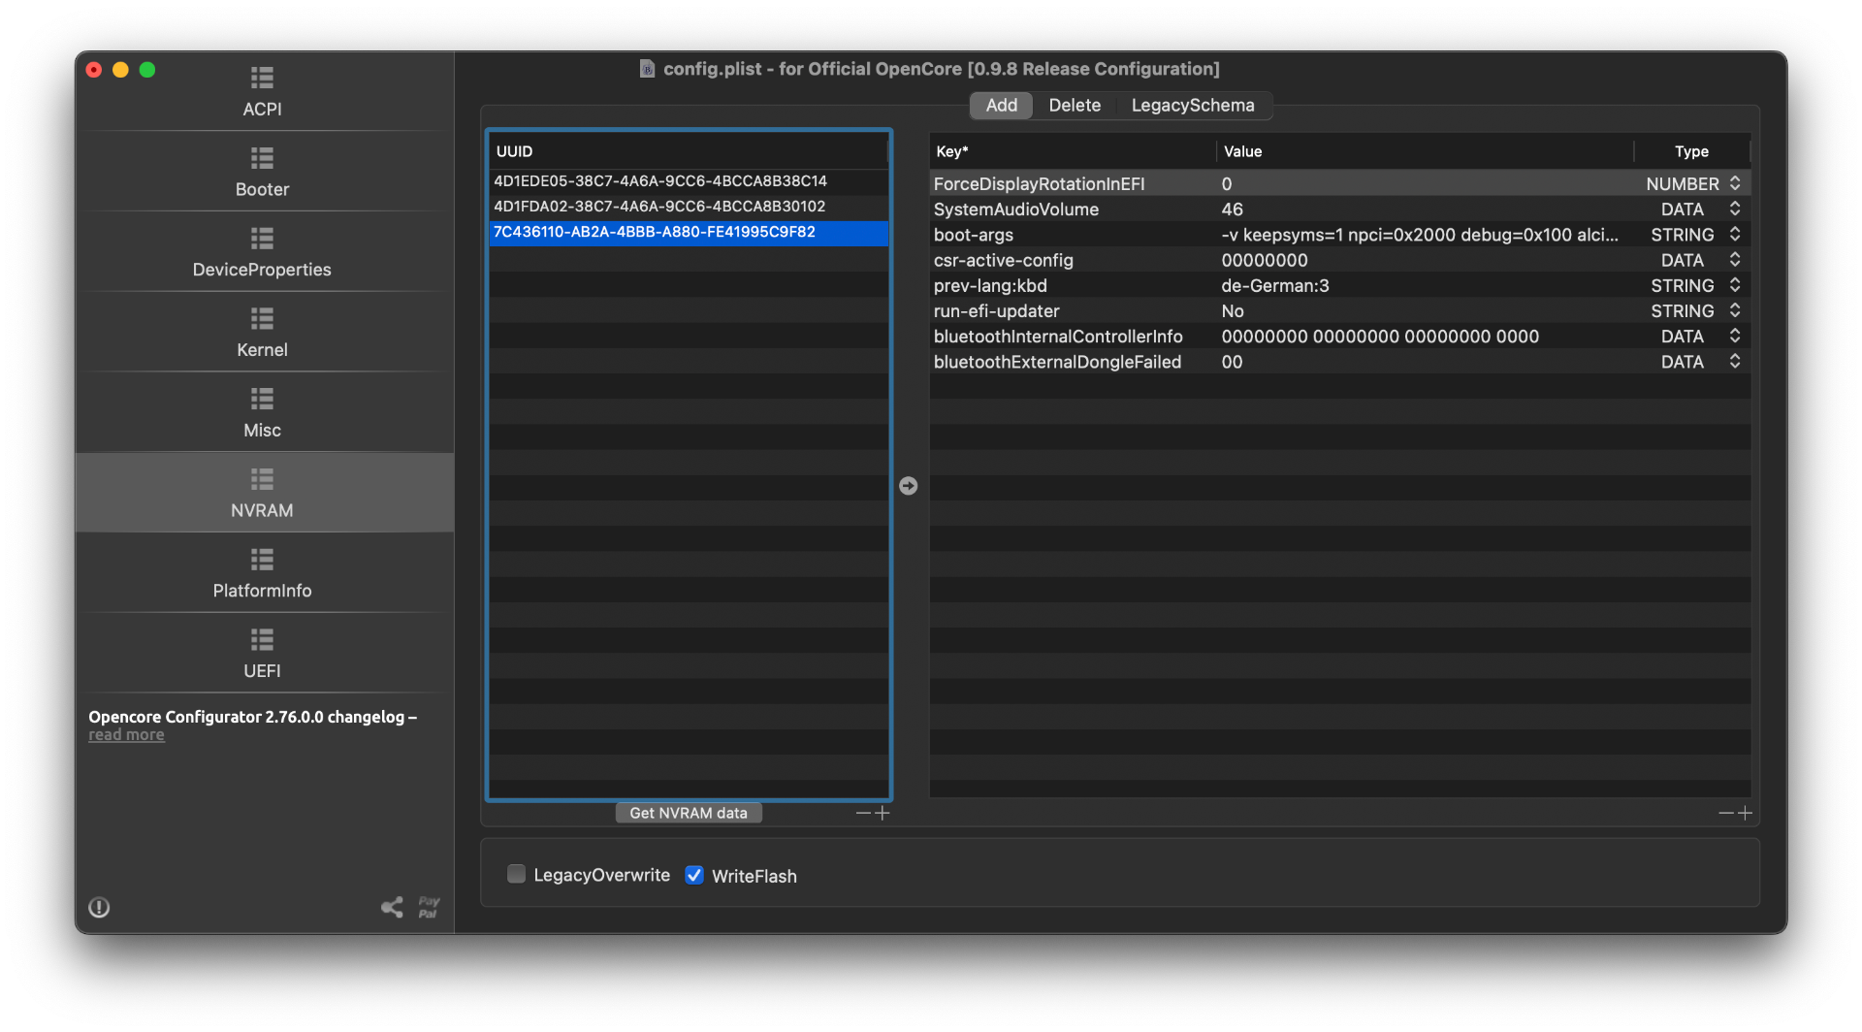Select the prev-lang:kbd key
The height and width of the screenshot is (1032, 1862).
point(990,285)
